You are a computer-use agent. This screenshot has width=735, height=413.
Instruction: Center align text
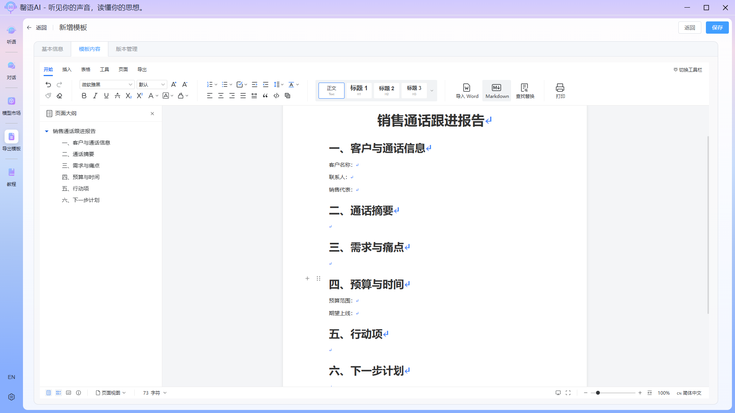point(221,96)
